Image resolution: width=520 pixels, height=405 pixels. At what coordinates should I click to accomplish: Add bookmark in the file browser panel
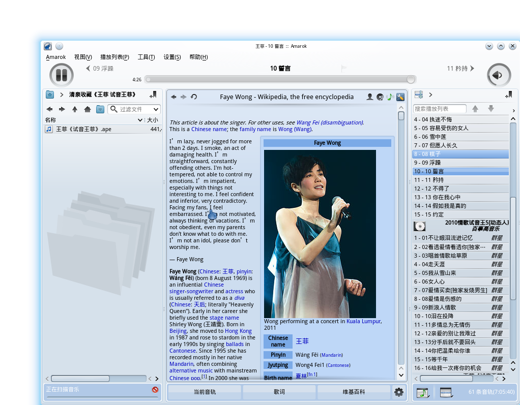[x=153, y=95]
